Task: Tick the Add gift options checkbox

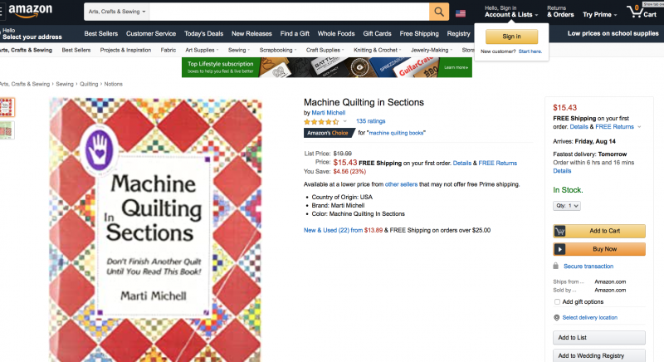Action: point(557,302)
